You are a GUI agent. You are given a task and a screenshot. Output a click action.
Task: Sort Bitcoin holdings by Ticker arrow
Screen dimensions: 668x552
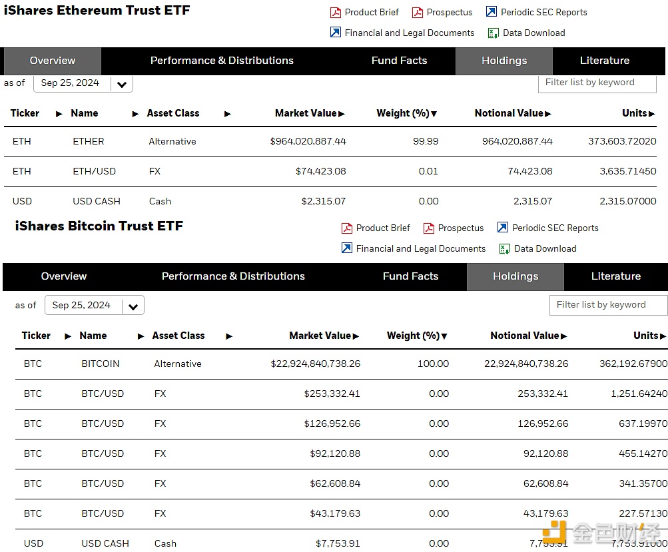(x=68, y=336)
